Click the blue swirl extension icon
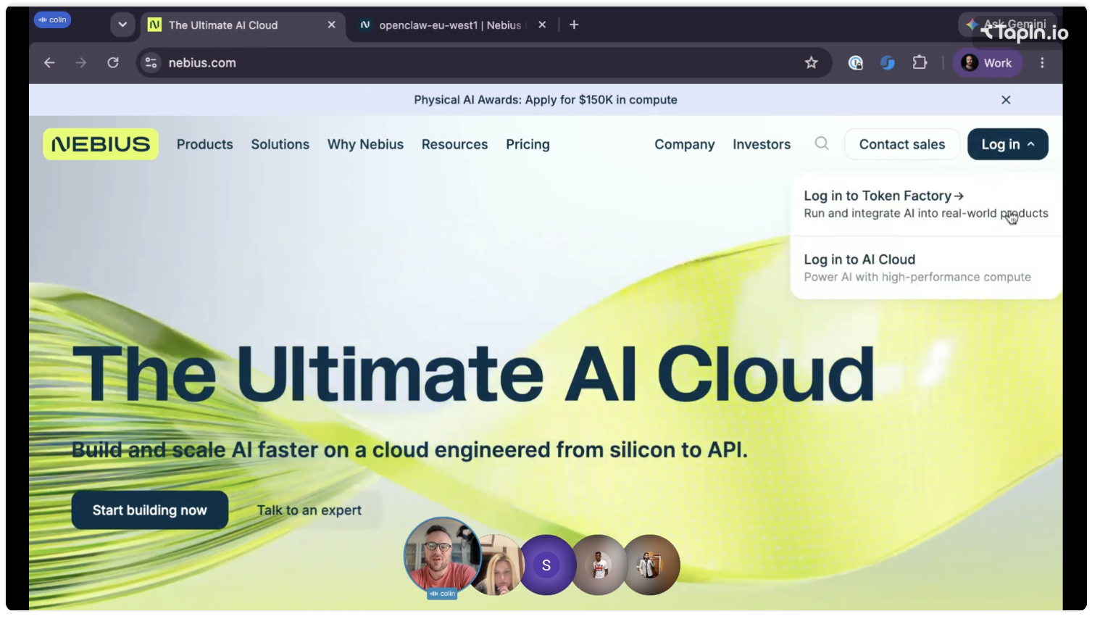 coord(888,63)
